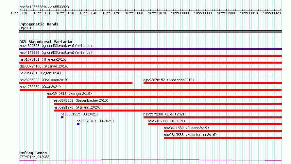This screenshot has width=291, height=164.
Task: Open the nsv2815688 (Huddleston2016) variant label
Action: 190,135
